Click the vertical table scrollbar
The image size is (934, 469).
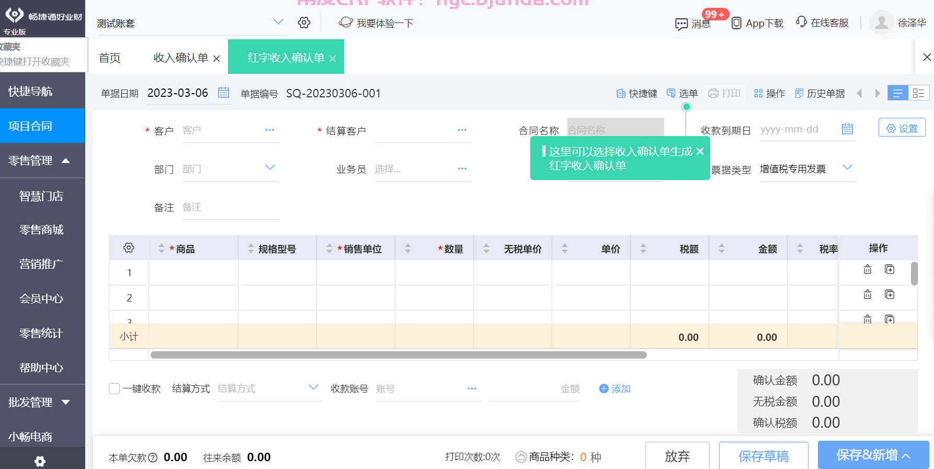click(x=914, y=273)
